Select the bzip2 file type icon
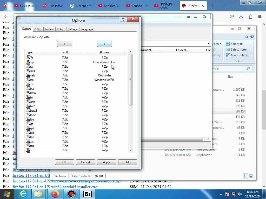266x199 pixels. 28,110
